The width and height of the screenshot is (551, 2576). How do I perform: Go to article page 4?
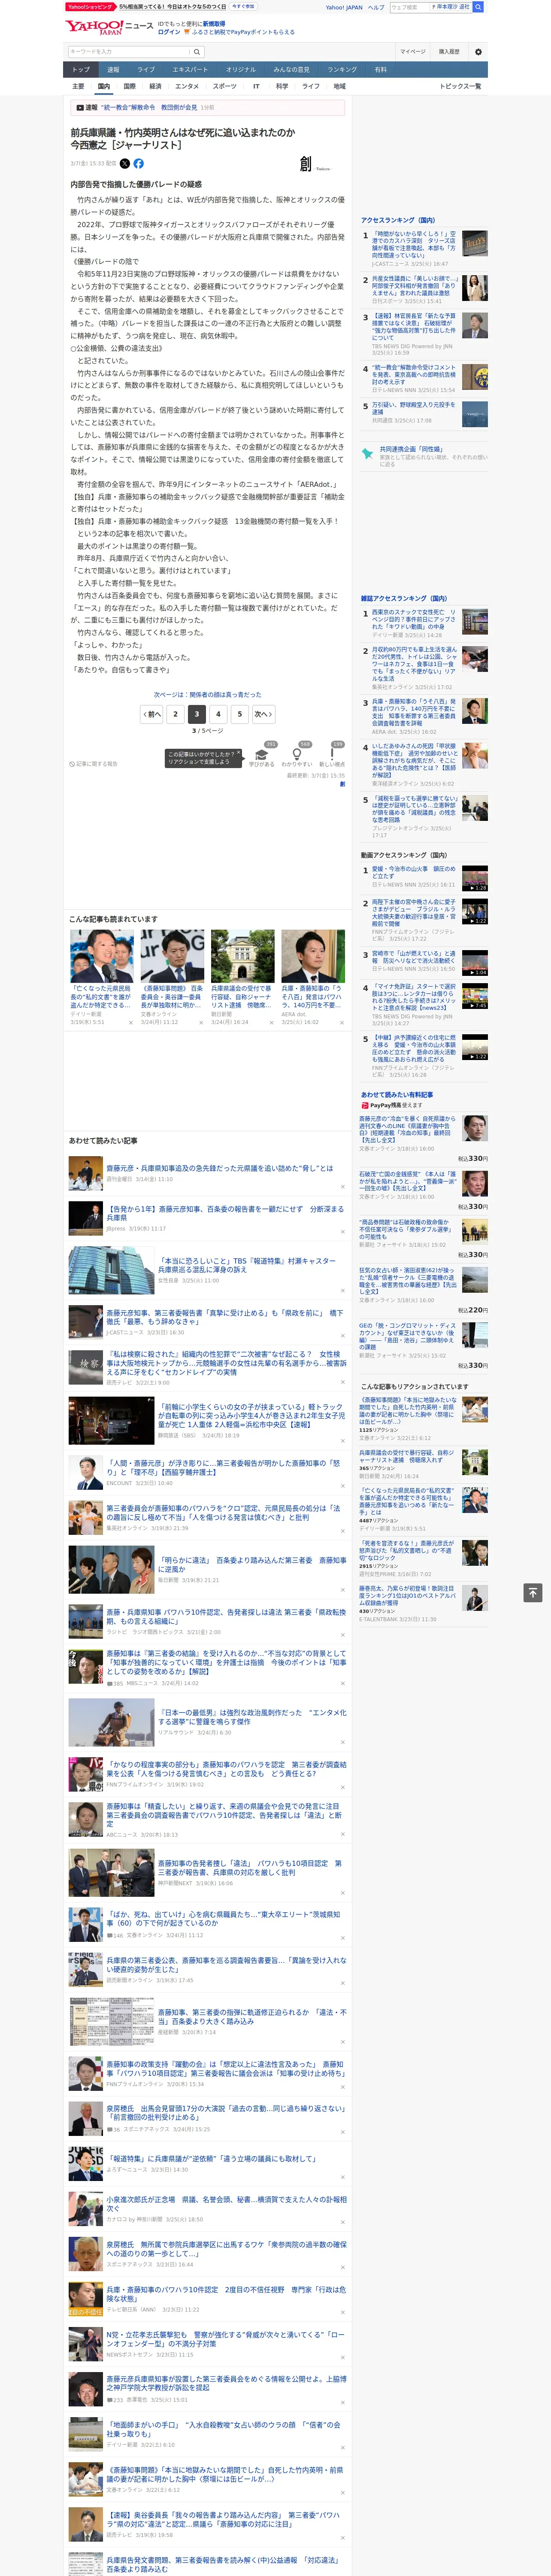pos(218,714)
